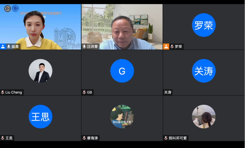
Task: Select 翁晨's video tile
Action: (x=40, y=26)
